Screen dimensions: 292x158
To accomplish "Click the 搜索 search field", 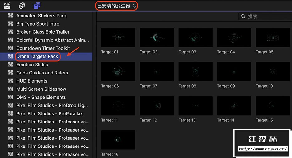I will tap(265, 17).
